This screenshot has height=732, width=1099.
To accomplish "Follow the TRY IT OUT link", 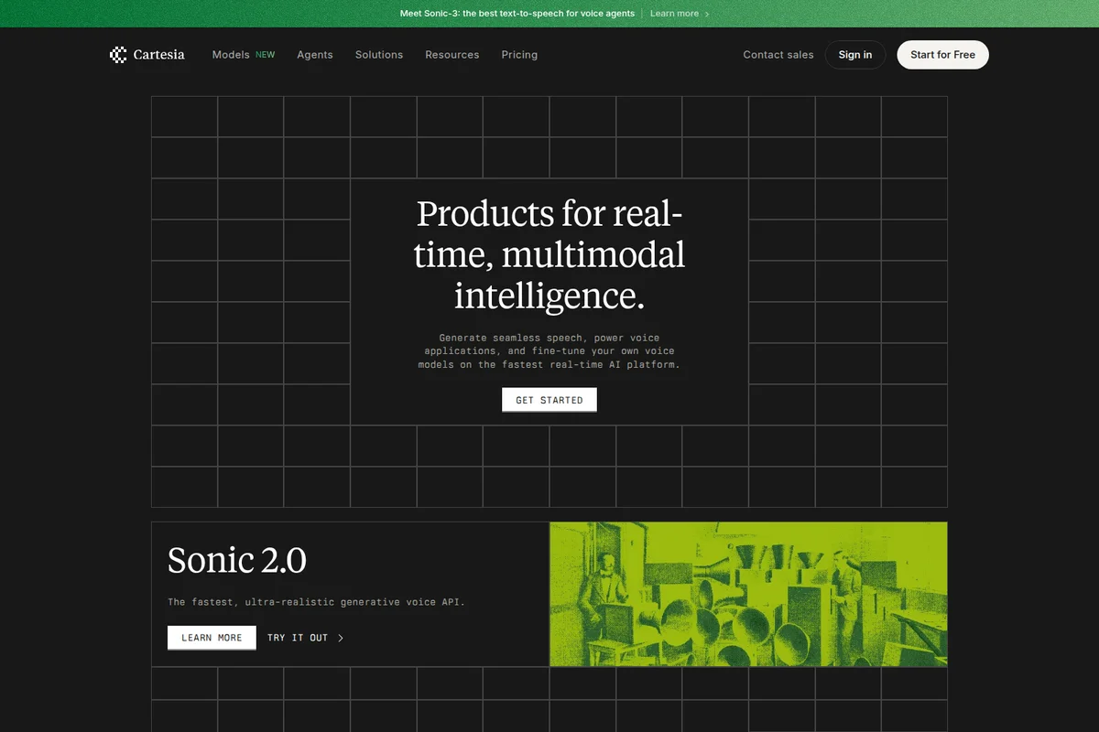I will coord(297,638).
